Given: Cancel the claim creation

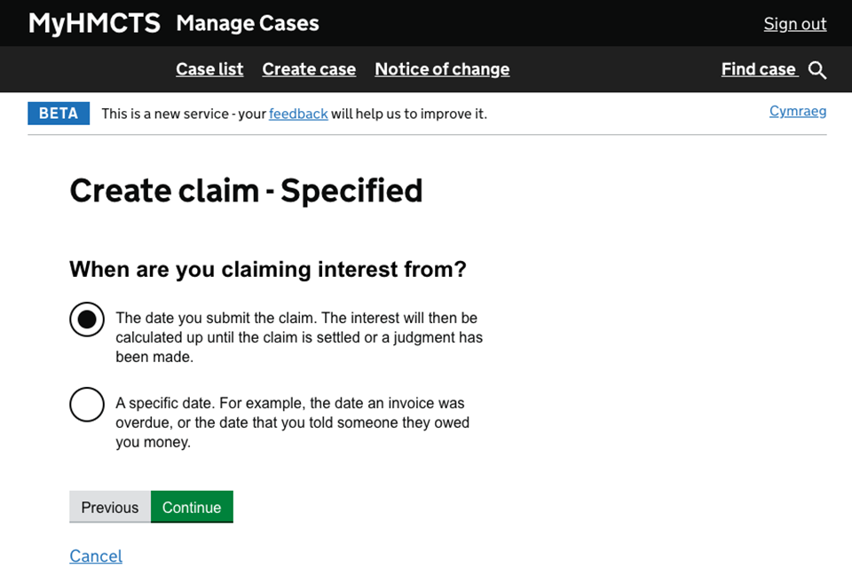Looking at the screenshot, I should pyautogui.click(x=96, y=556).
